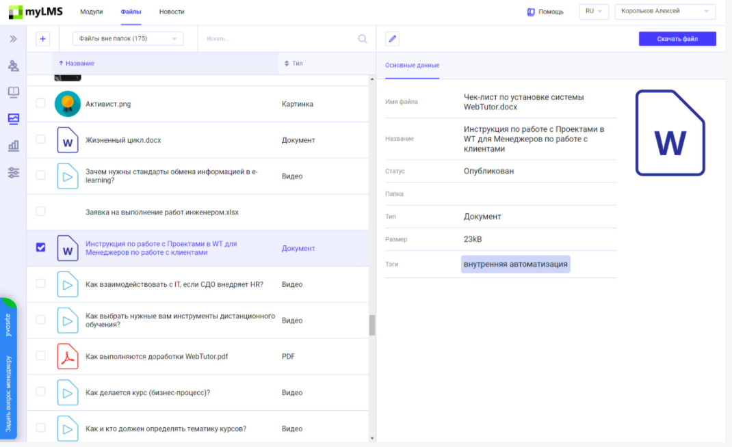Open the sliders settings sidebar icon
Viewport: 732px width, 447px height.
(13, 172)
